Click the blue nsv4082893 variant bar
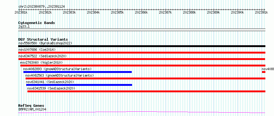Viewport: 274px width, 116px height. [78, 72]
